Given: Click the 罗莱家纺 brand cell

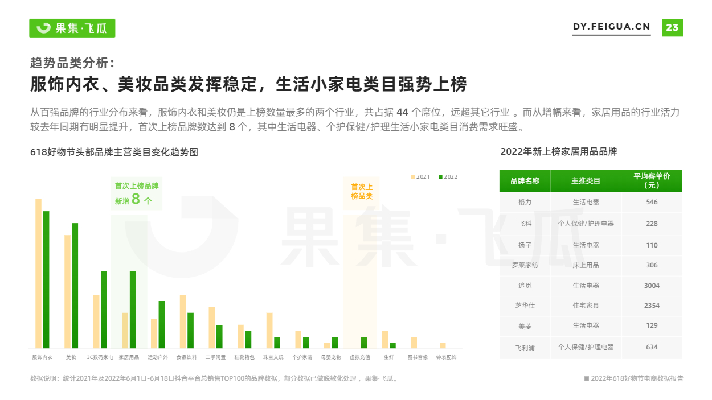Looking at the screenshot, I should coord(525,265).
